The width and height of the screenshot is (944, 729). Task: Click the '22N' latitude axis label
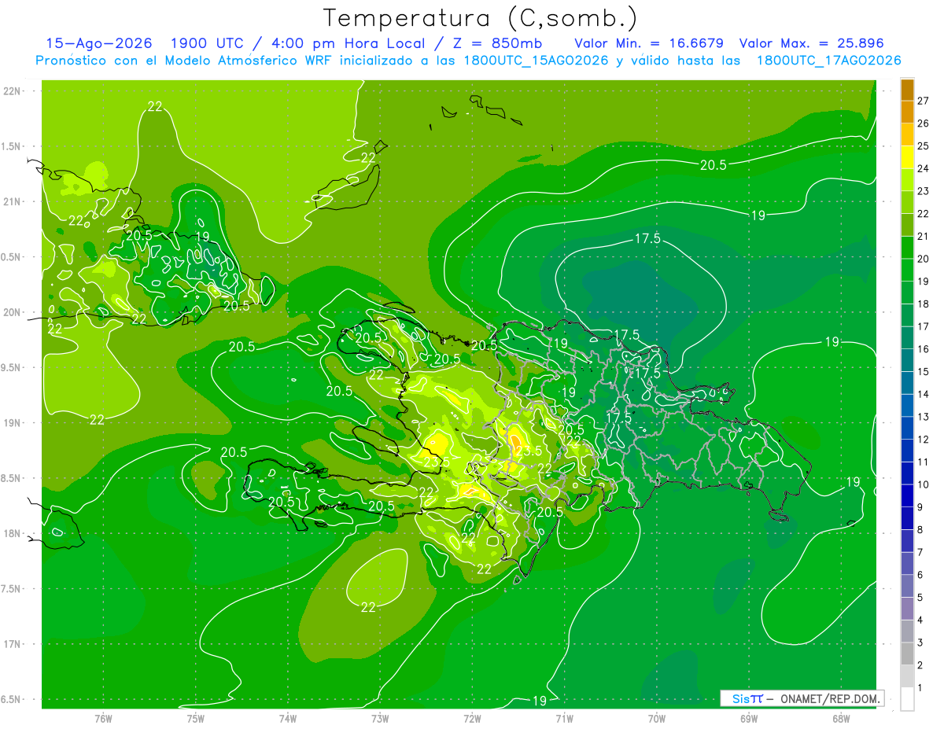(x=13, y=90)
